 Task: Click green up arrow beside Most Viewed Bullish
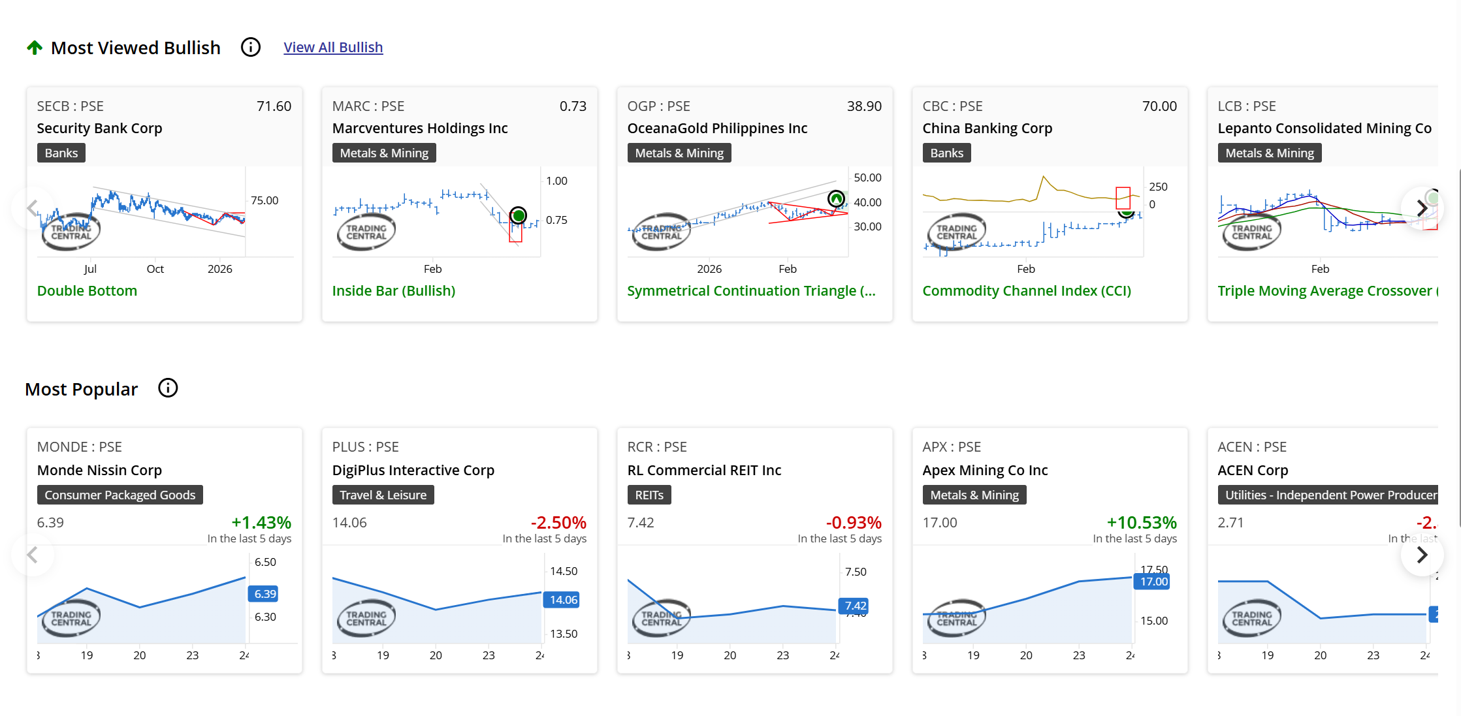click(x=35, y=48)
